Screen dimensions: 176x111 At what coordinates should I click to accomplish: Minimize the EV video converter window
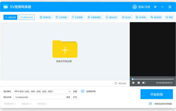click(162, 7)
